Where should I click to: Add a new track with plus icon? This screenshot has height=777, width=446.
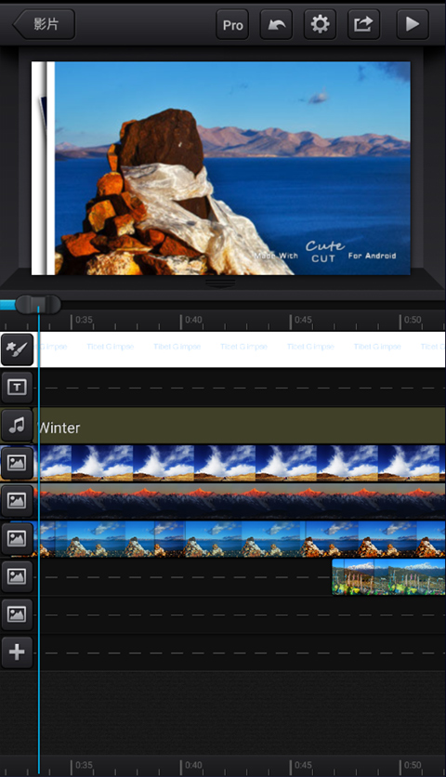pos(17,652)
